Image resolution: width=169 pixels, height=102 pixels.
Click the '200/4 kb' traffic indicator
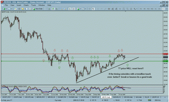pyautogui.click(x=157, y=100)
